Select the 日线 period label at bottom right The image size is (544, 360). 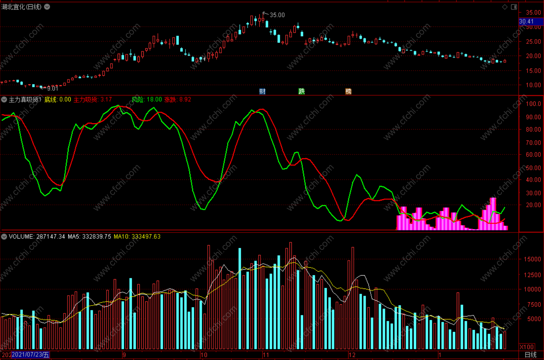(531, 355)
